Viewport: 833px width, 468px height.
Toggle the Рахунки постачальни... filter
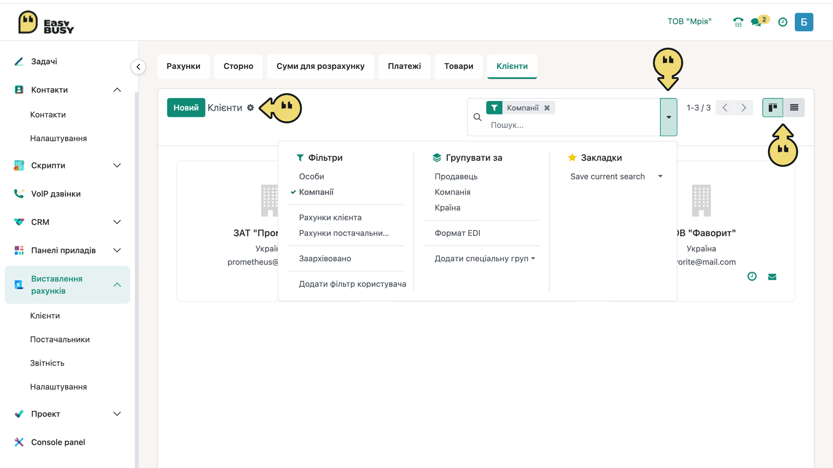point(344,233)
